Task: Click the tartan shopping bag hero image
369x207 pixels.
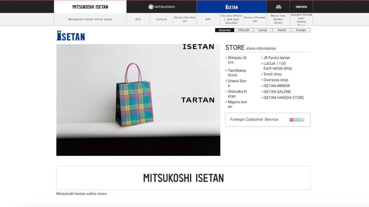Action: coord(138,100)
